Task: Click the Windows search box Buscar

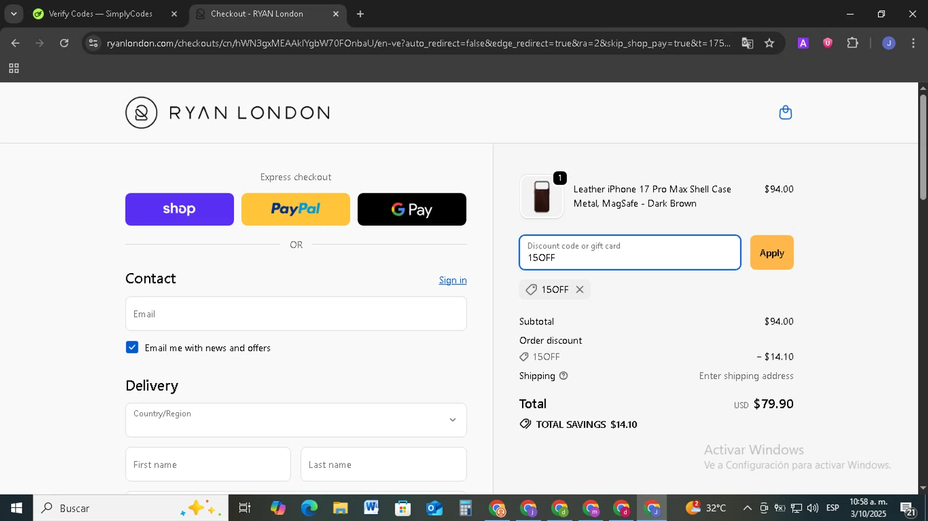Action: pyautogui.click(x=131, y=508)
